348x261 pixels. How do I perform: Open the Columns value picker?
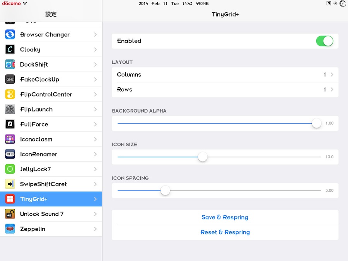coord(225,75)
